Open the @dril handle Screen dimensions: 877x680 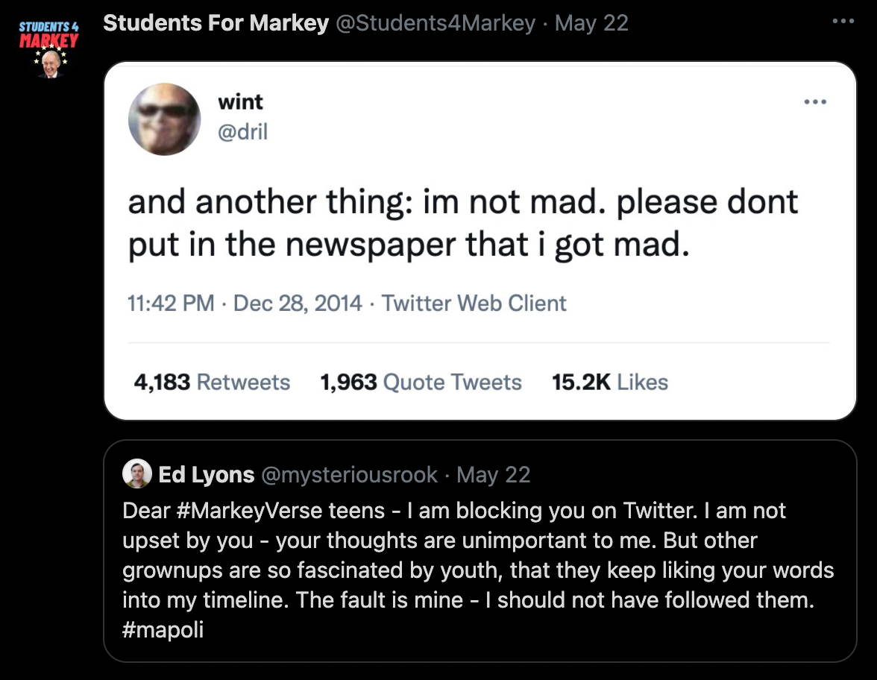(242, 132)
